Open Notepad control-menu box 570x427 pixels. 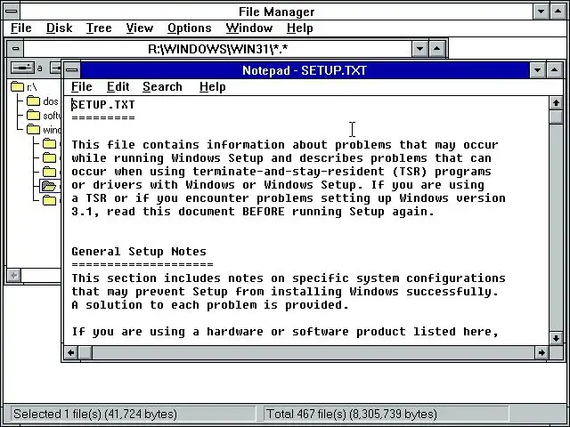point(72,70)
